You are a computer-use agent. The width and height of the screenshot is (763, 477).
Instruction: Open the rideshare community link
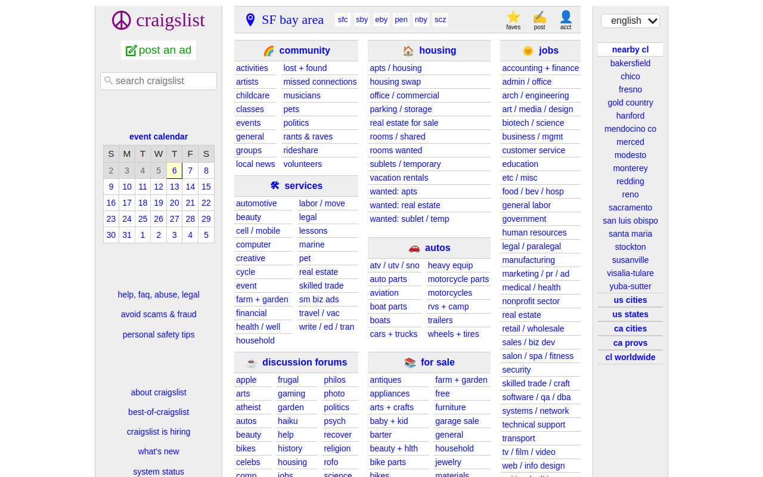(x=300, y=150)
